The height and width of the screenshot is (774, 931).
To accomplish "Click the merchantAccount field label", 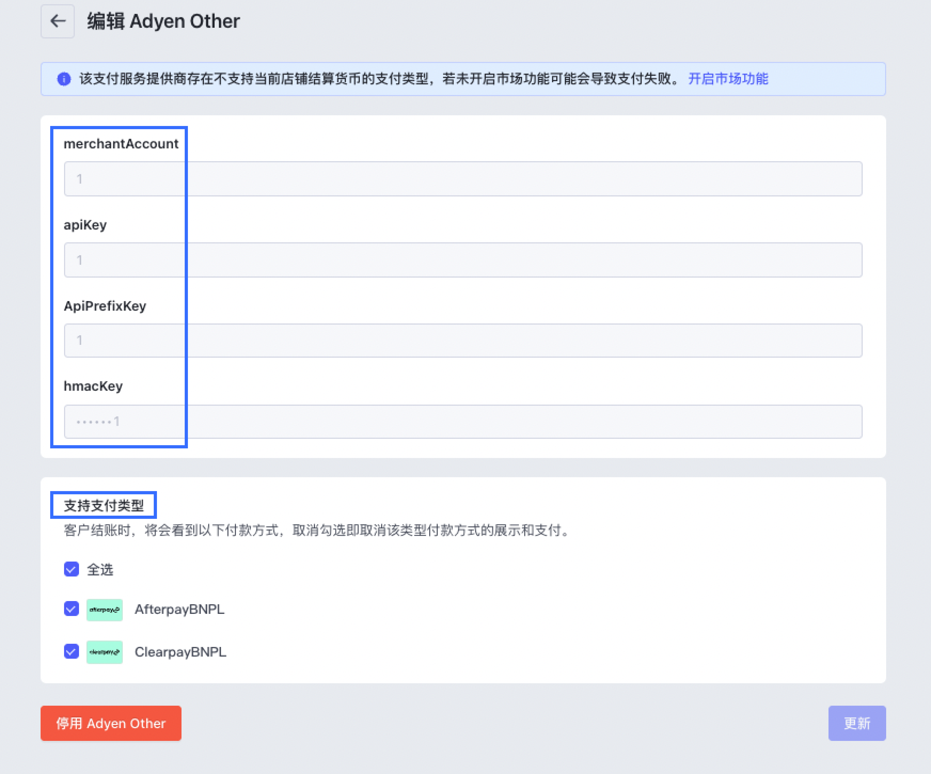I will tap(121, 144).
